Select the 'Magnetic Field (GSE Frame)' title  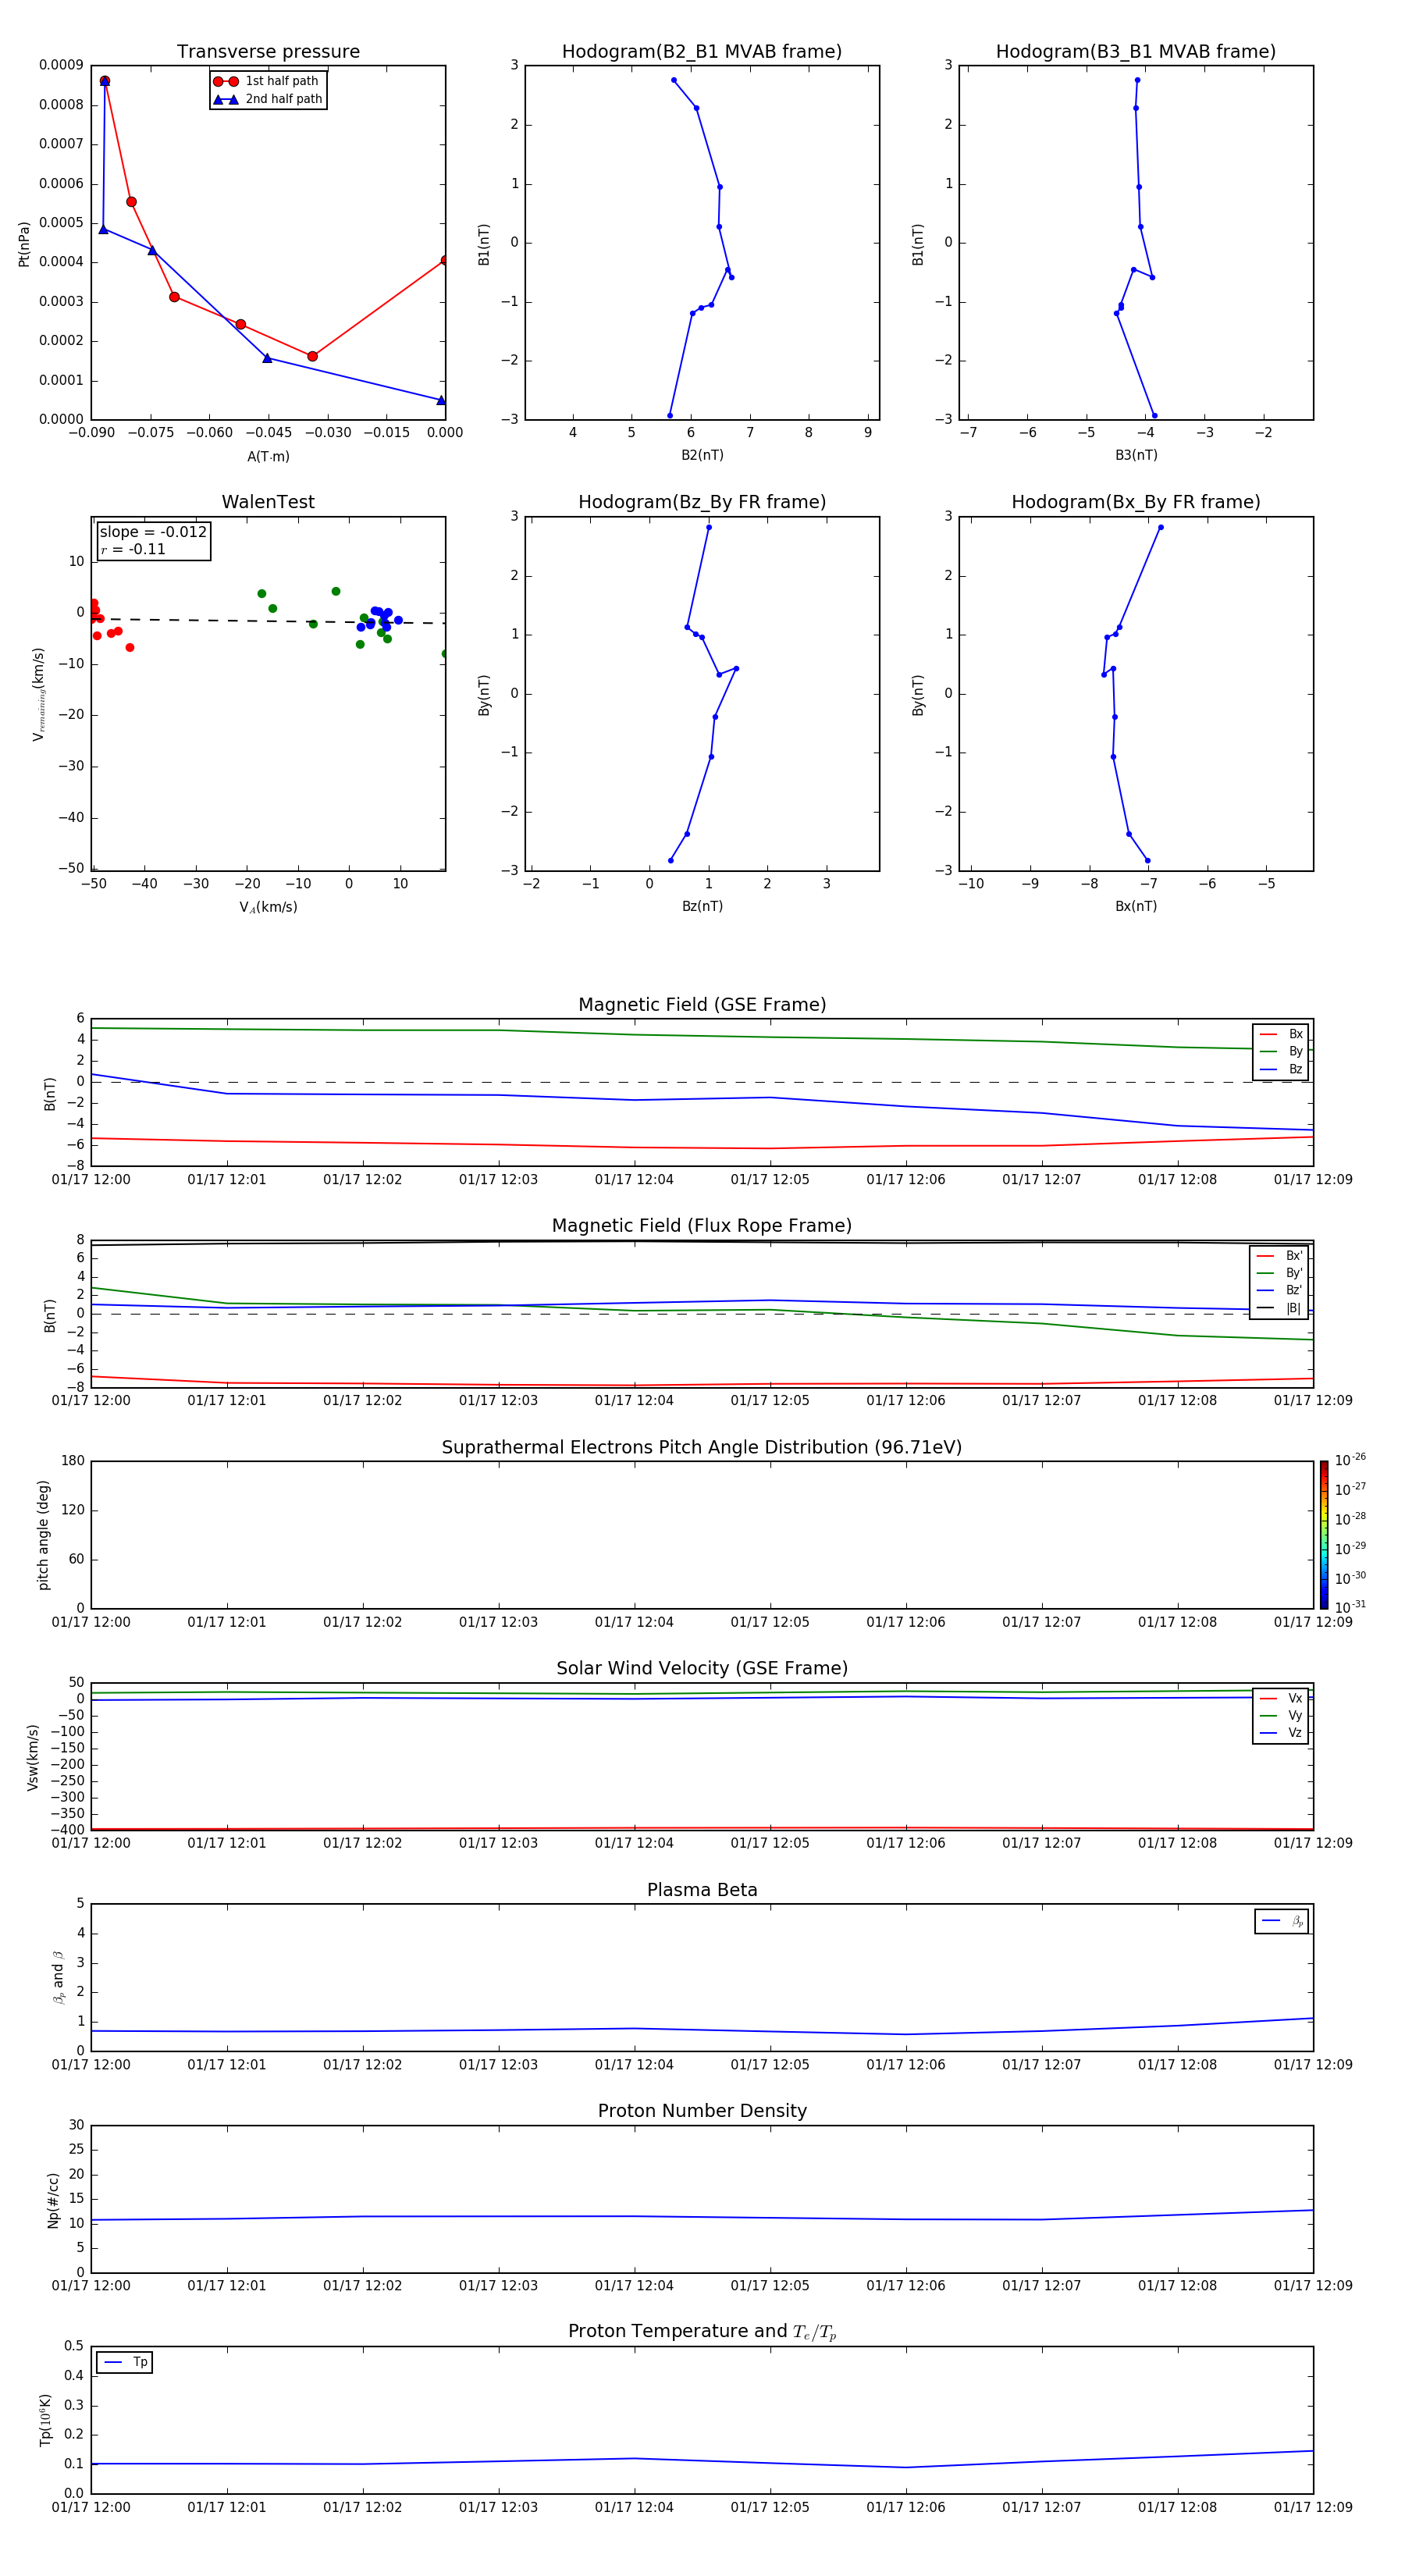pyautogui.click(x=702, y=1005)
